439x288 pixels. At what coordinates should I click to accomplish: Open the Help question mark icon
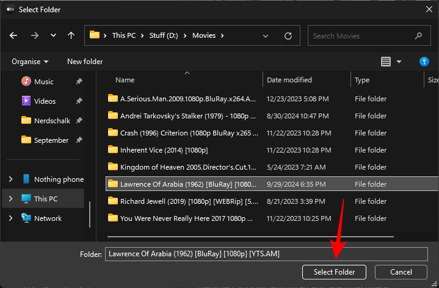(424, 62)
